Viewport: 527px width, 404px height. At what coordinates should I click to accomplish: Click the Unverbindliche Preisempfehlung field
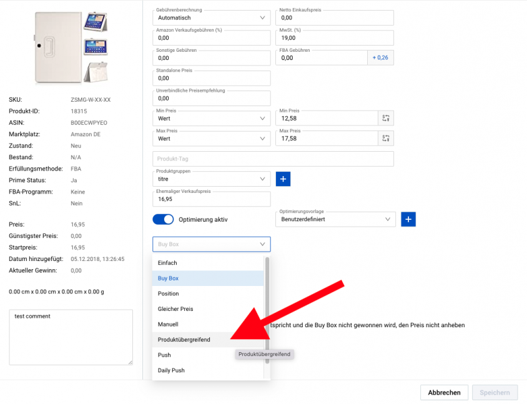pos(212,98)
